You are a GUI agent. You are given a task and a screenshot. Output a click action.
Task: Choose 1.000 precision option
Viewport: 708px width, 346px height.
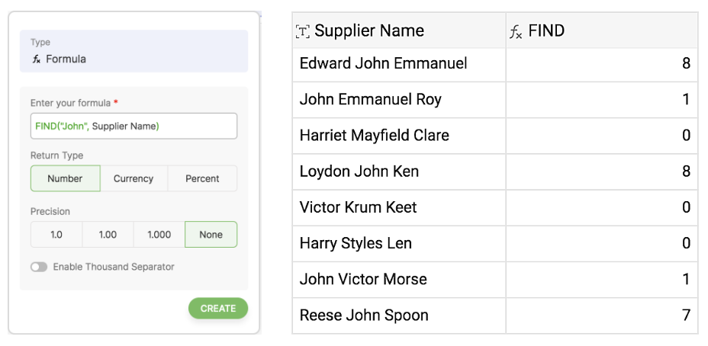click(159, 235)
